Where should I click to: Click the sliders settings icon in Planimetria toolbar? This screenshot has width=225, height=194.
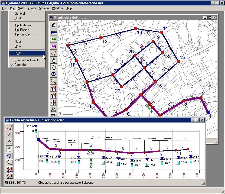pyautogui.click(x=54, y=102)
